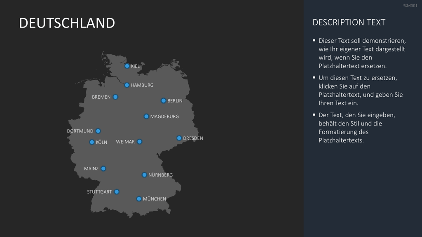The height and width of the screenshot is (237, 422).
Task: Click the blue Köln city marker
Action: 92,142
